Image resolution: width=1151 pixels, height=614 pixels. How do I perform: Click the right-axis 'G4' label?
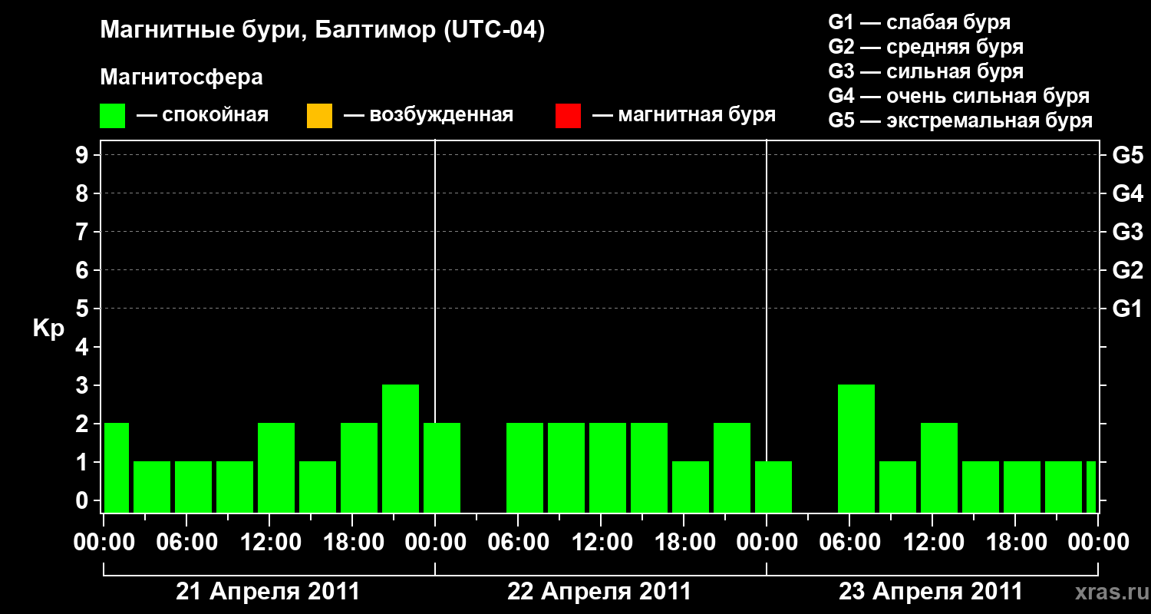(x=1127, y=193)
